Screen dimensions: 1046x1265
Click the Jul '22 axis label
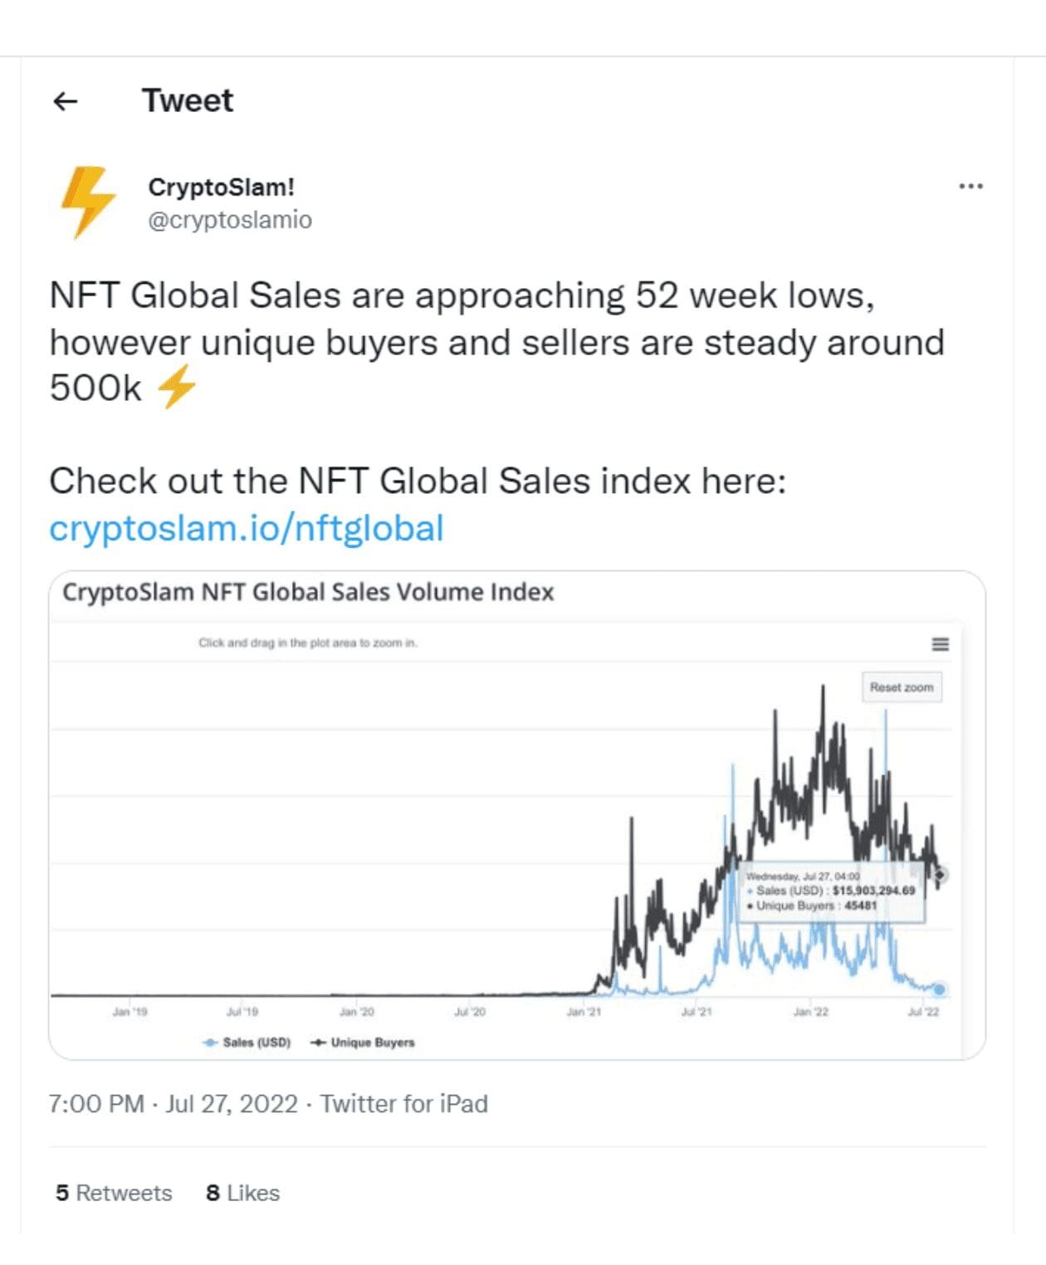923,1012
